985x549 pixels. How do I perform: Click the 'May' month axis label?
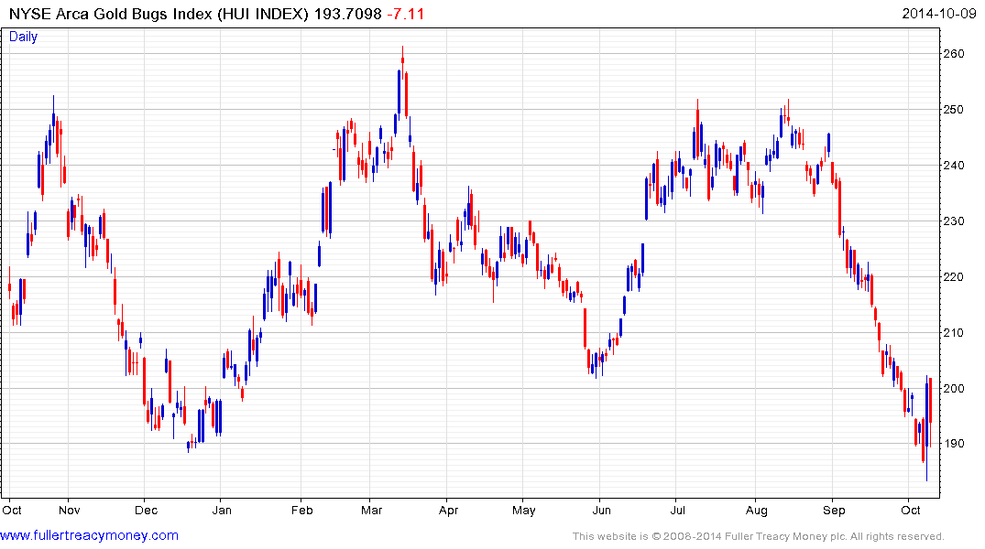click(524, 510)
